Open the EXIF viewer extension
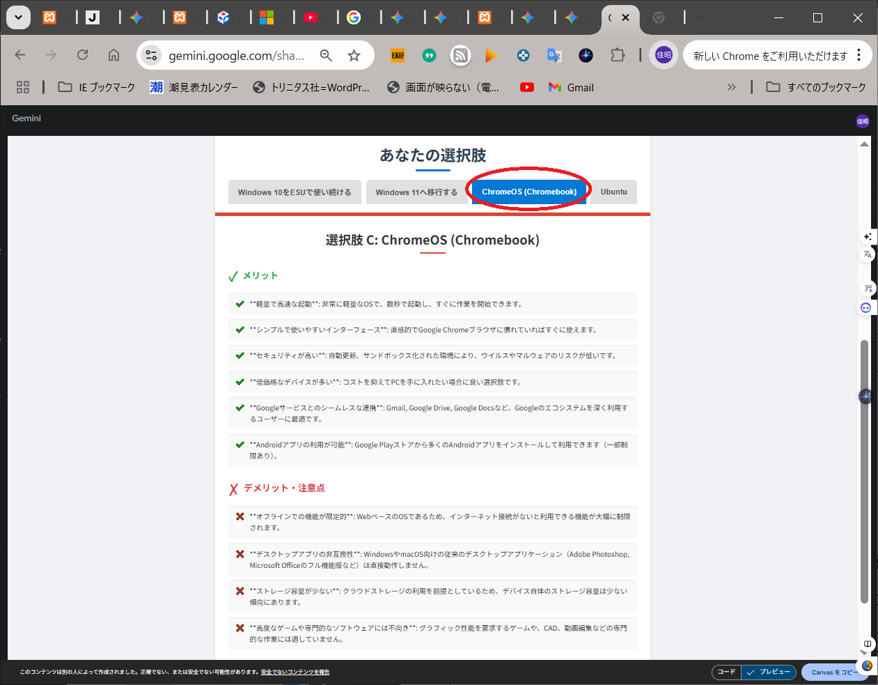Image resolution: width=878 pixels, height=685 pixels. (x=398, y=55)
